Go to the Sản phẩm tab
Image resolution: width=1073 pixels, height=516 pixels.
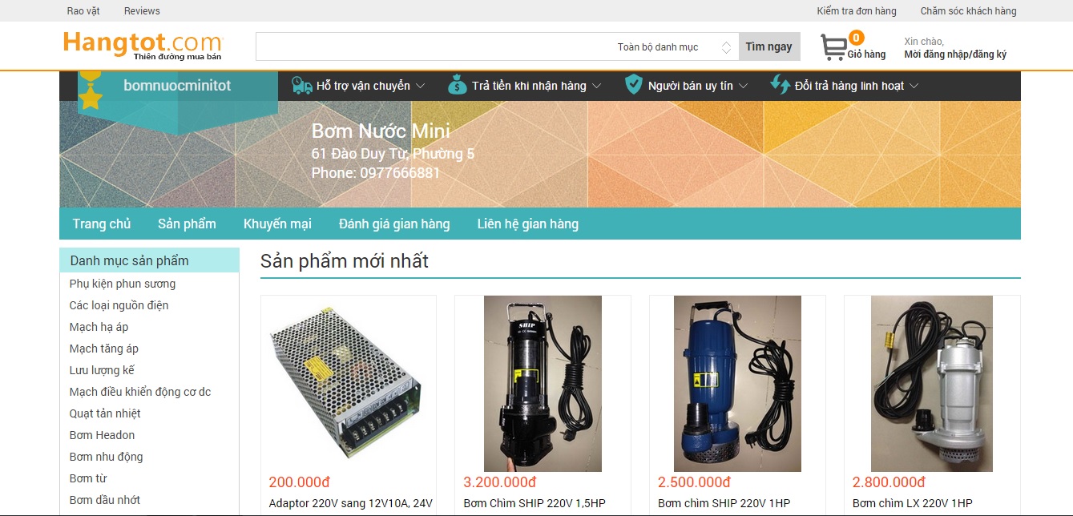pyautogui.click(x=187, y=224)
